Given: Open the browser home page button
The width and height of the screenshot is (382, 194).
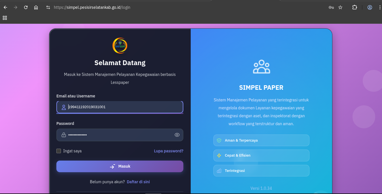Looking at the screenshot, I should pos(36,7).
